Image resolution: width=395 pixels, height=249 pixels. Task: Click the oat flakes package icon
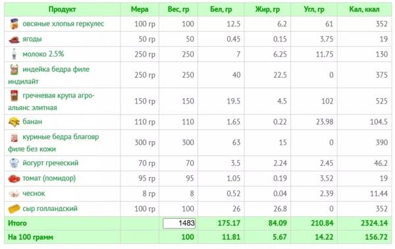14,24
